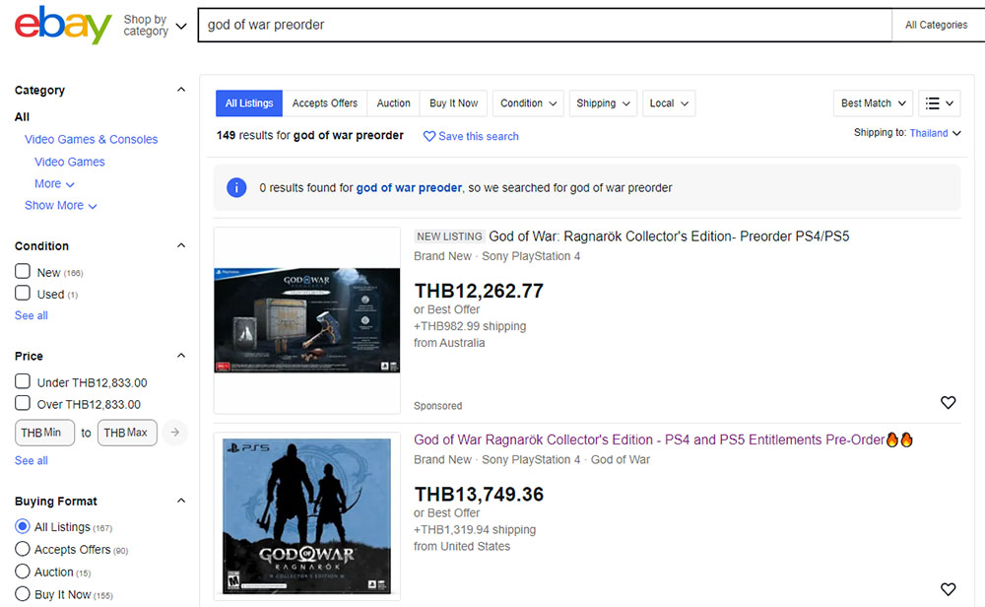The height and width of the screenshot is (607, 985).
Task: Click the search text field
Action: click(x=545, y=26)
